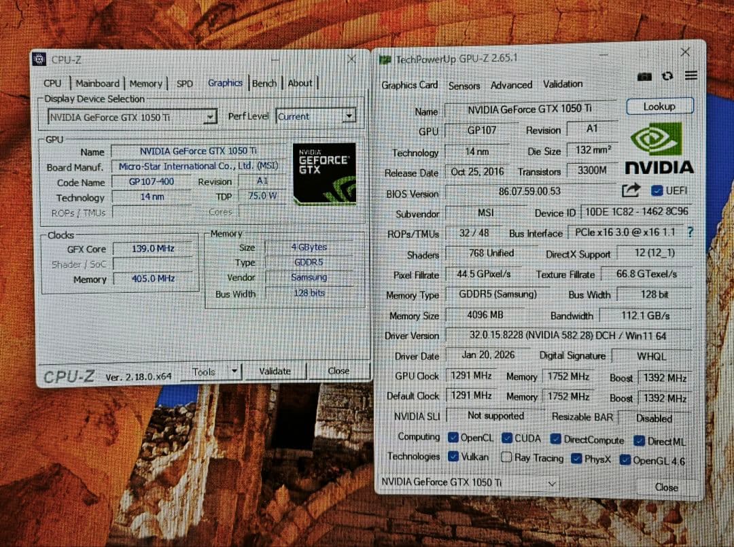This screenshot has height=547, width=734.
Task: Click the Bus Interface question mark icon
Action: pyautogui.click(x=691, y=232)
